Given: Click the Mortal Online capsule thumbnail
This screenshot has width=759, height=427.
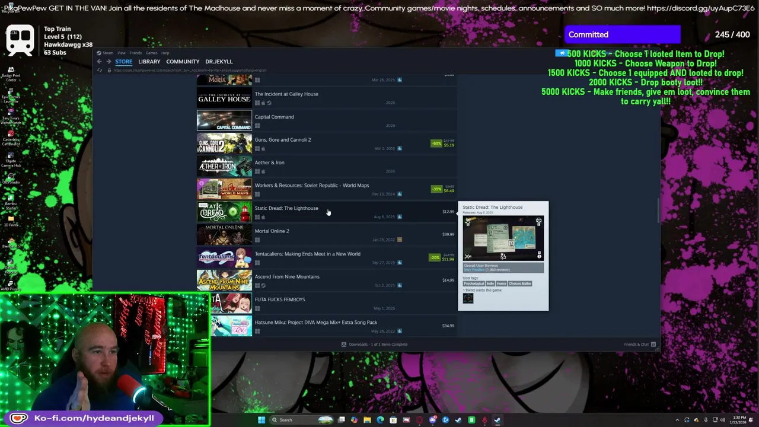Looking at the screenshot, I should [224, 235].
